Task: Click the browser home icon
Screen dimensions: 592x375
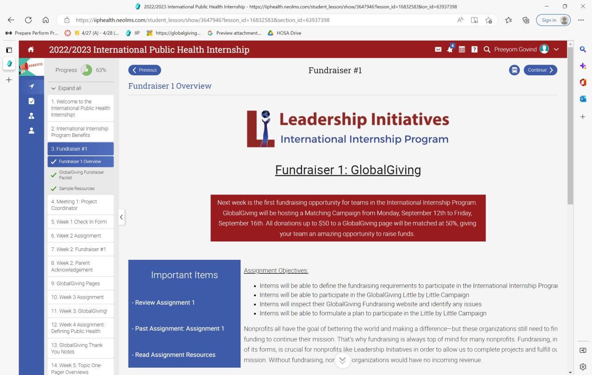Action: (x=45, y=20)
